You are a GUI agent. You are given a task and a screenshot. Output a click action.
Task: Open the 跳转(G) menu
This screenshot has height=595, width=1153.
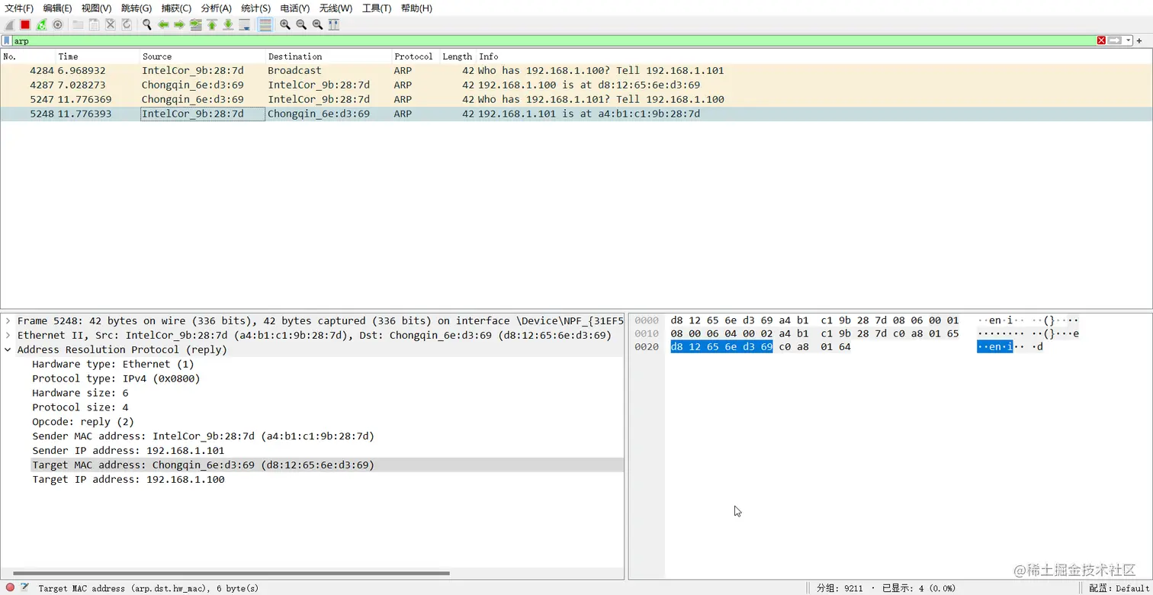pos(136,8)
